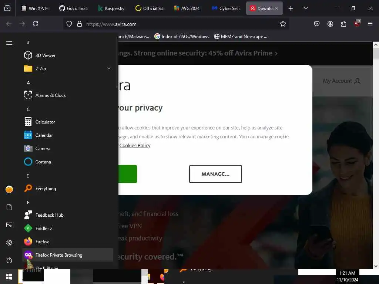Launch the Everything search app

(x=68, y=188)
